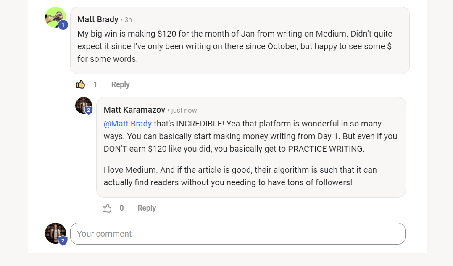453x266 pixels.
Task: Click level 1 badge on Matt Brady's avatar
Action: click(x=63, y=25)
